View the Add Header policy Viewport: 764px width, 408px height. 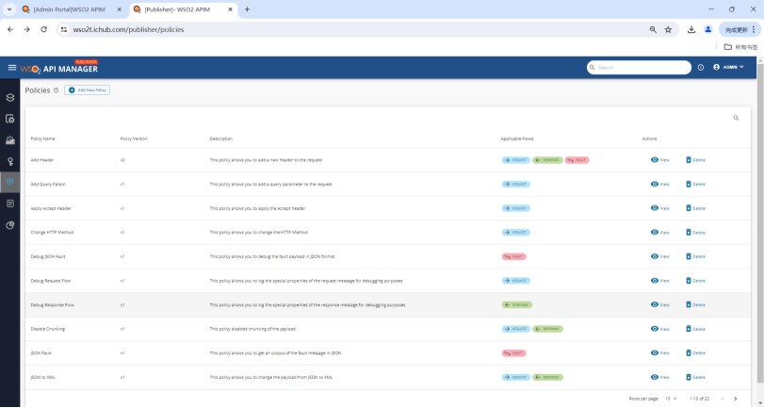[x=659, y=159]
